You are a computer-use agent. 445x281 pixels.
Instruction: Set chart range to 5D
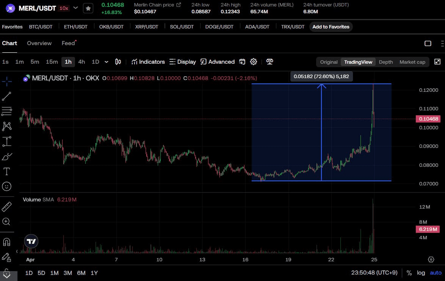(41, 273)
